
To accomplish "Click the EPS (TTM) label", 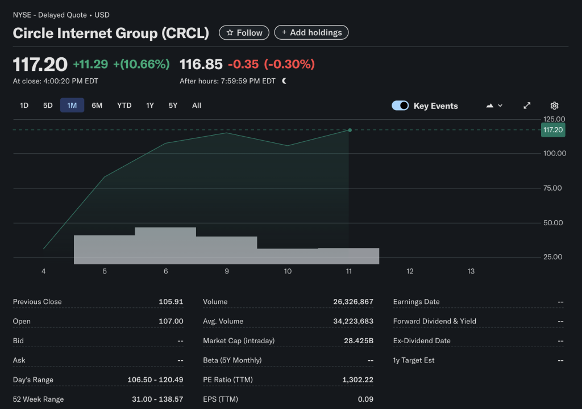I will point(221,399).
